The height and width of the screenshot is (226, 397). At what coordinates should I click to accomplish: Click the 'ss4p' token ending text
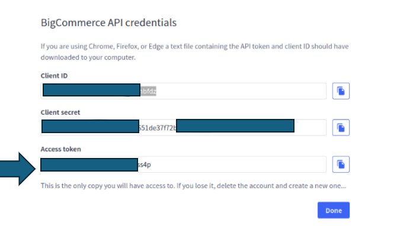[x=145, y=165]
